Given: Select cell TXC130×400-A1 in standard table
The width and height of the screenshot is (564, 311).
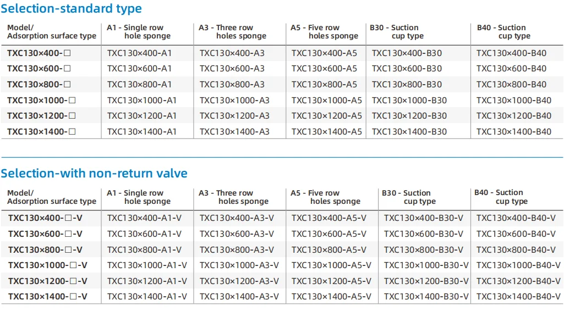Looking at the screenshot, I should [x=139, y=53].
